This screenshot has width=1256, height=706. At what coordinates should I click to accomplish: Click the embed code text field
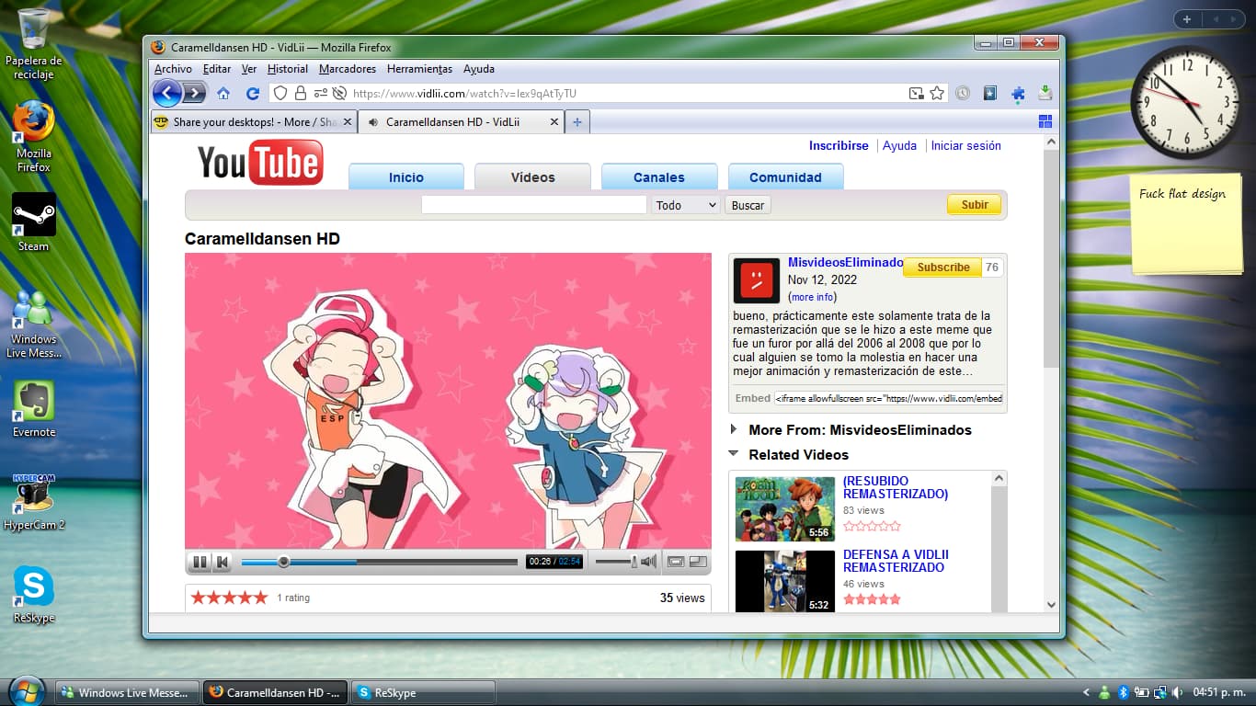coord(889,398)
